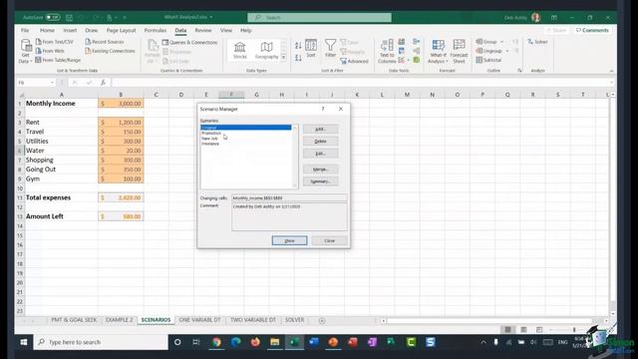The height and width of the screenshot is (359, 638).
Task: Click Merge in Scenario Manager
Action: 321,170
